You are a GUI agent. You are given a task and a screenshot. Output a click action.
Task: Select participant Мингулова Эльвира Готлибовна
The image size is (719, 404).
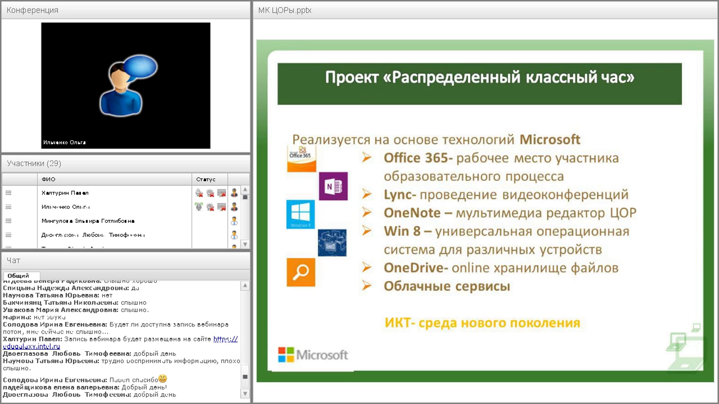point(88,221)
